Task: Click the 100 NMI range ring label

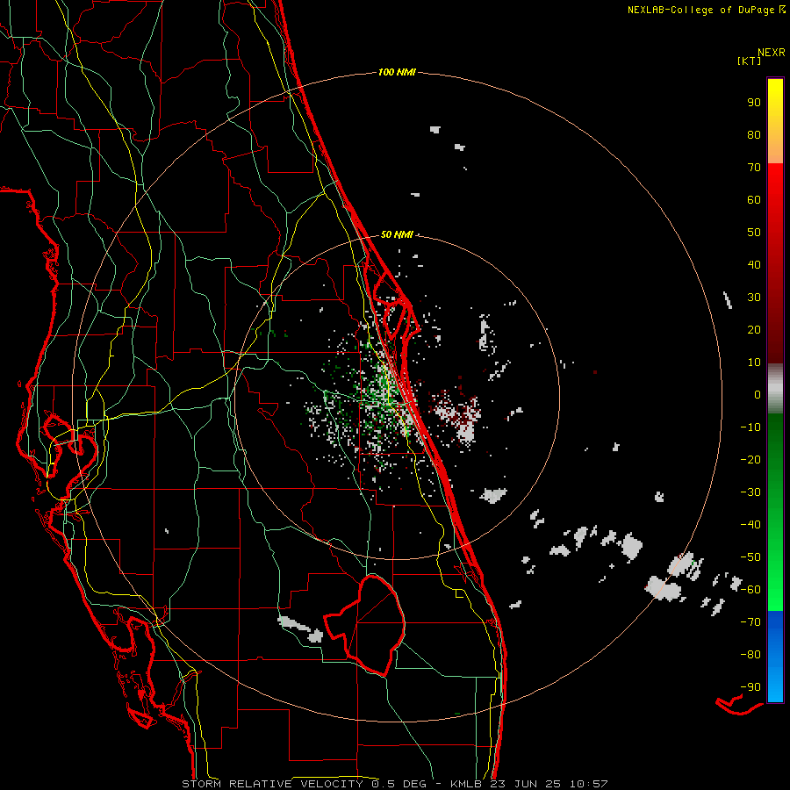Action: (x=397, y=72)
